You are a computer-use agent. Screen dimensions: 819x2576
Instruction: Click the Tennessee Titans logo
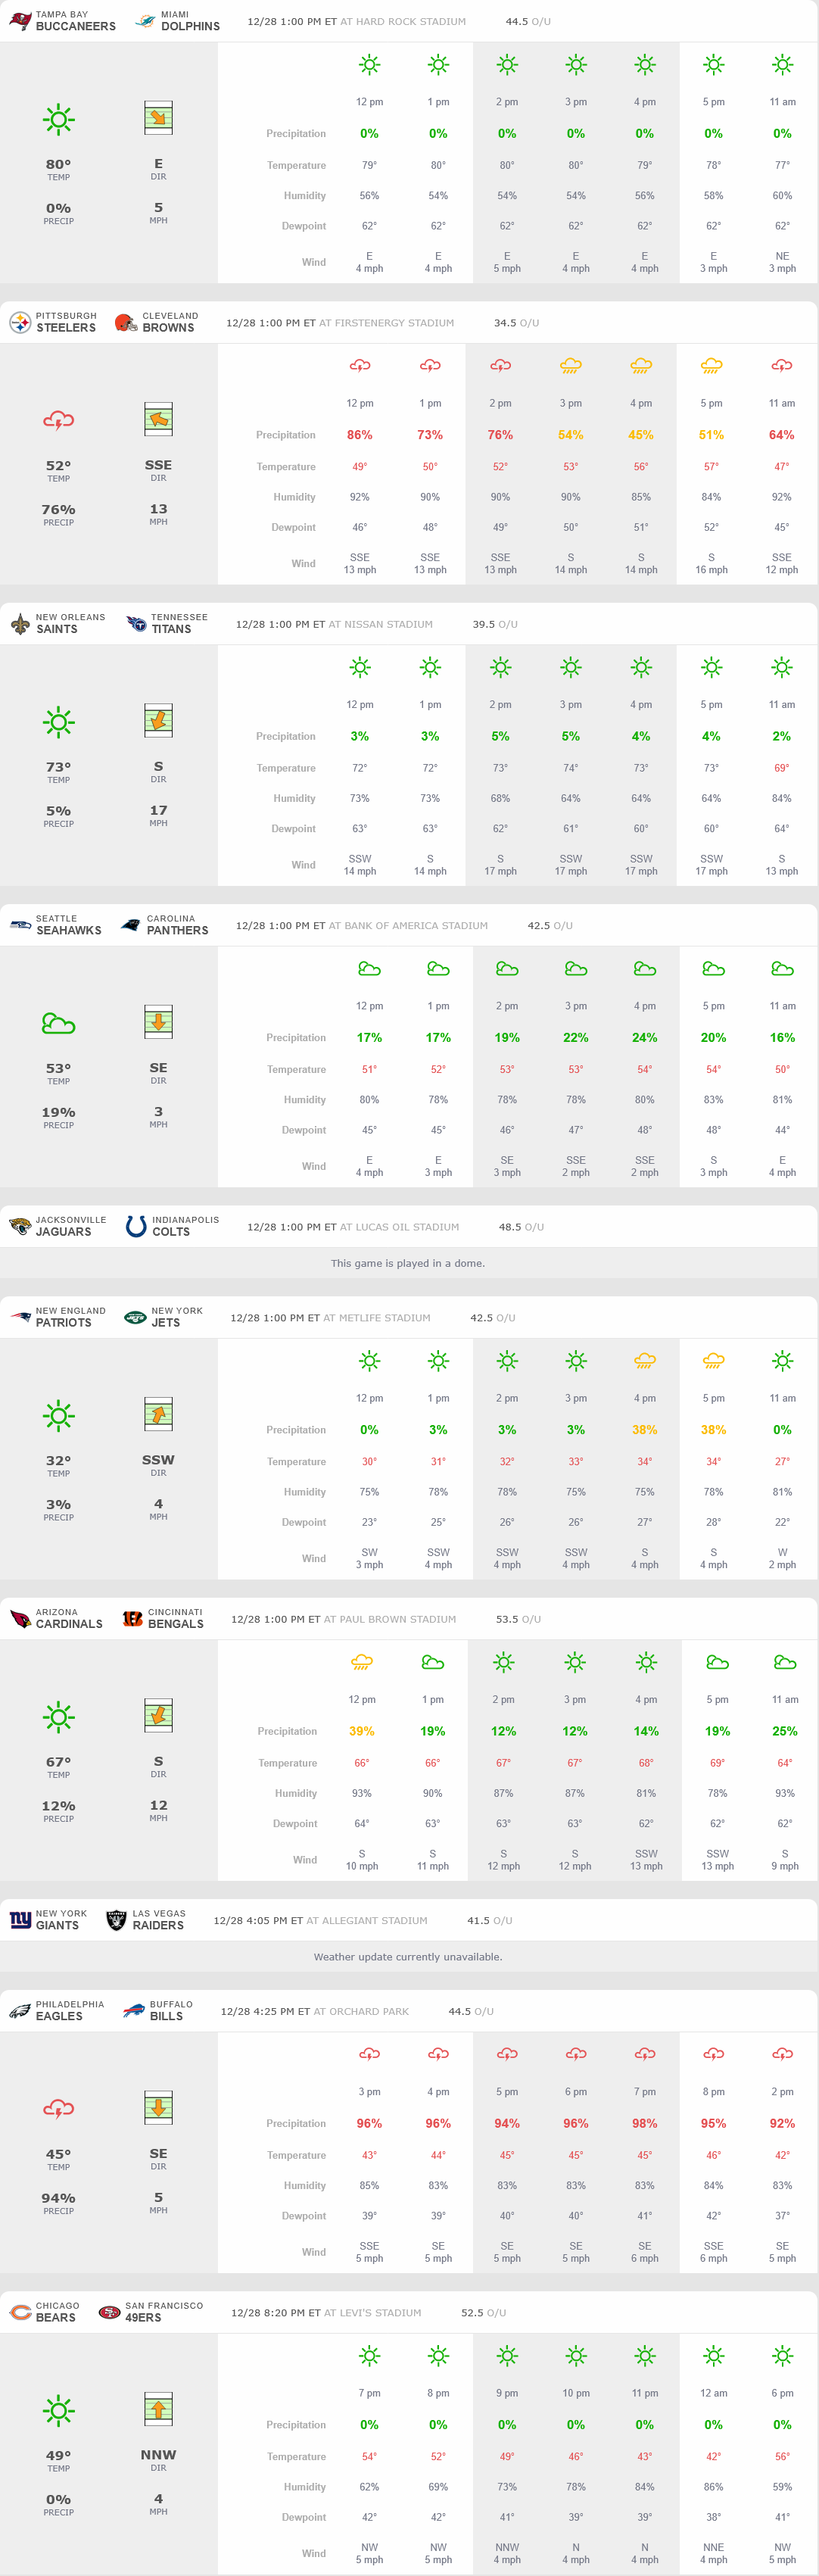pos(136,624)
